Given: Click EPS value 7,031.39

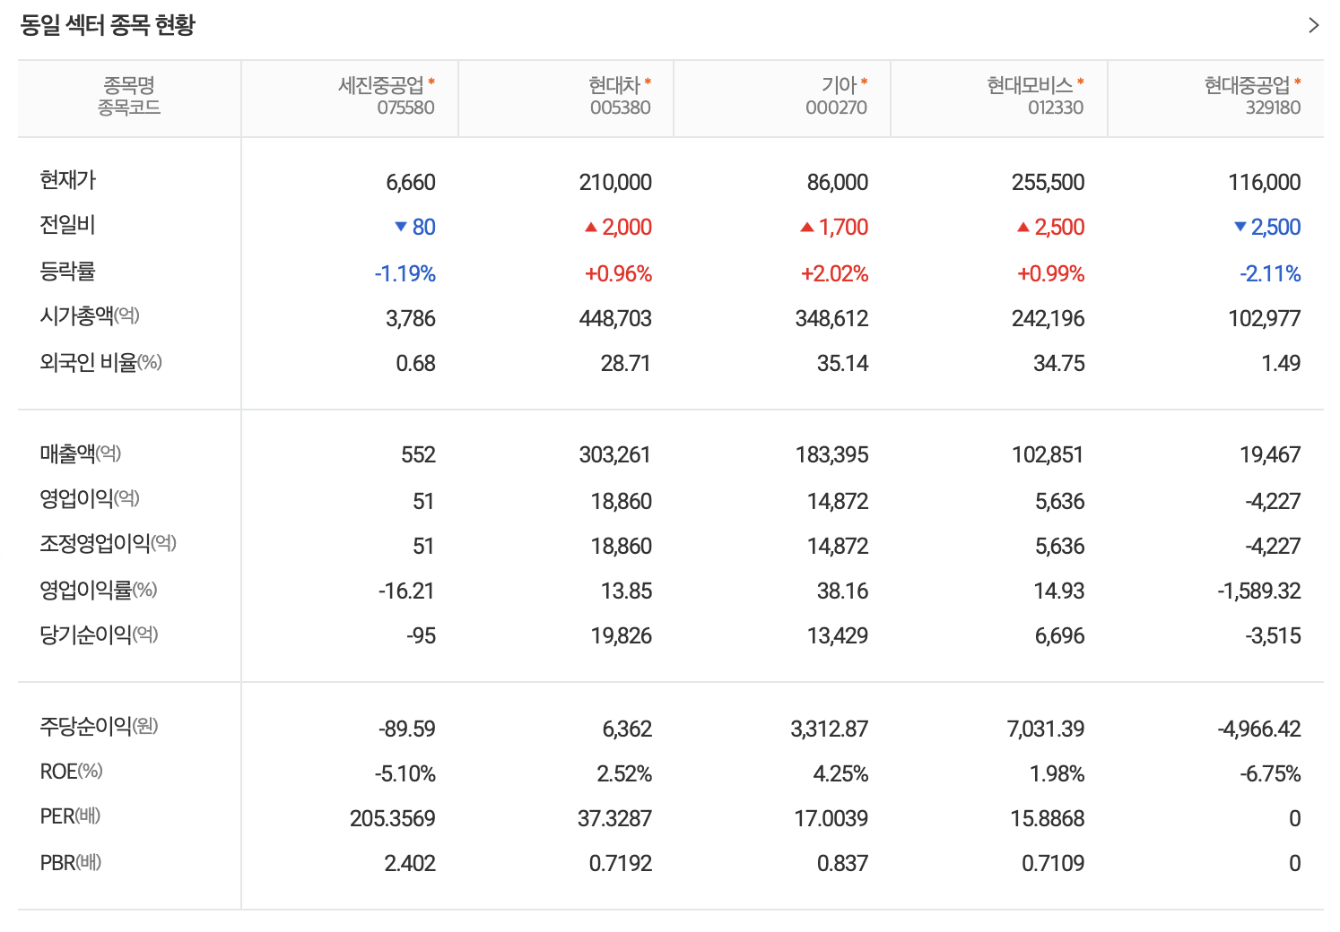Looking at the screenshot, I should click(1046, 729).
